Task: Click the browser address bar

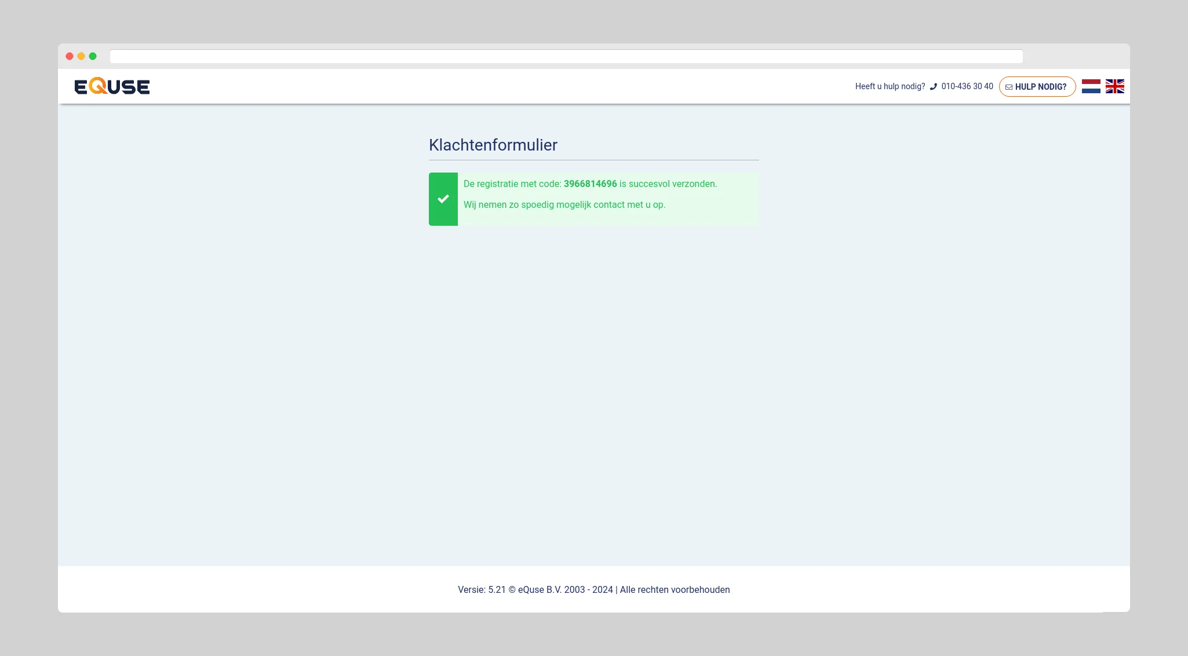Action: pos(566,56)
